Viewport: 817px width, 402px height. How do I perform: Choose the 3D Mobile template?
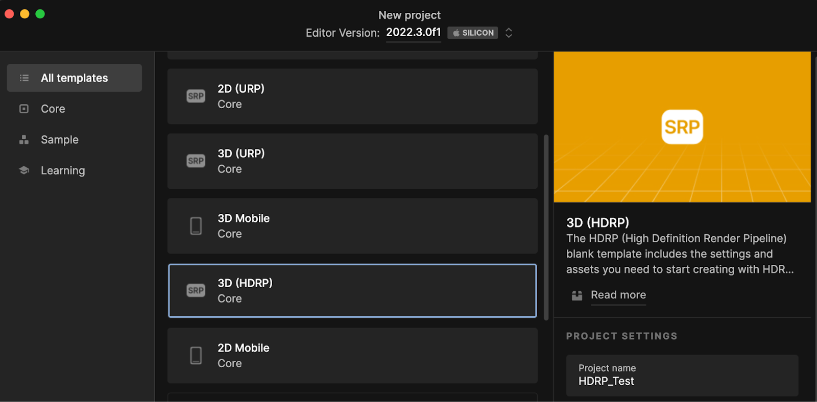tap(352, 226)
